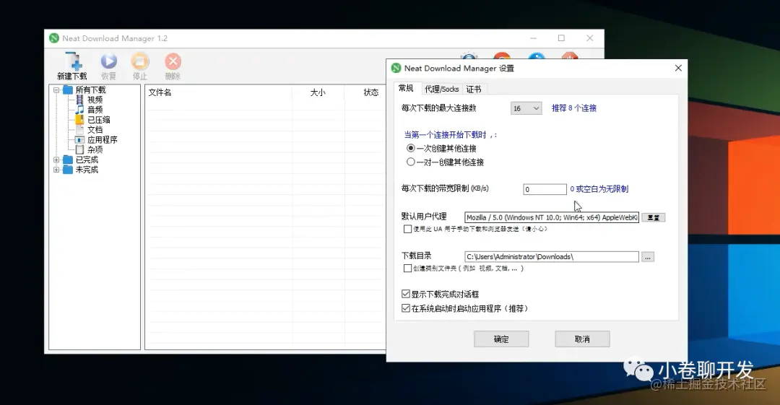Expand the 已完成 tree node
This screenshot has height=405, width=780.
click(56, 160)
